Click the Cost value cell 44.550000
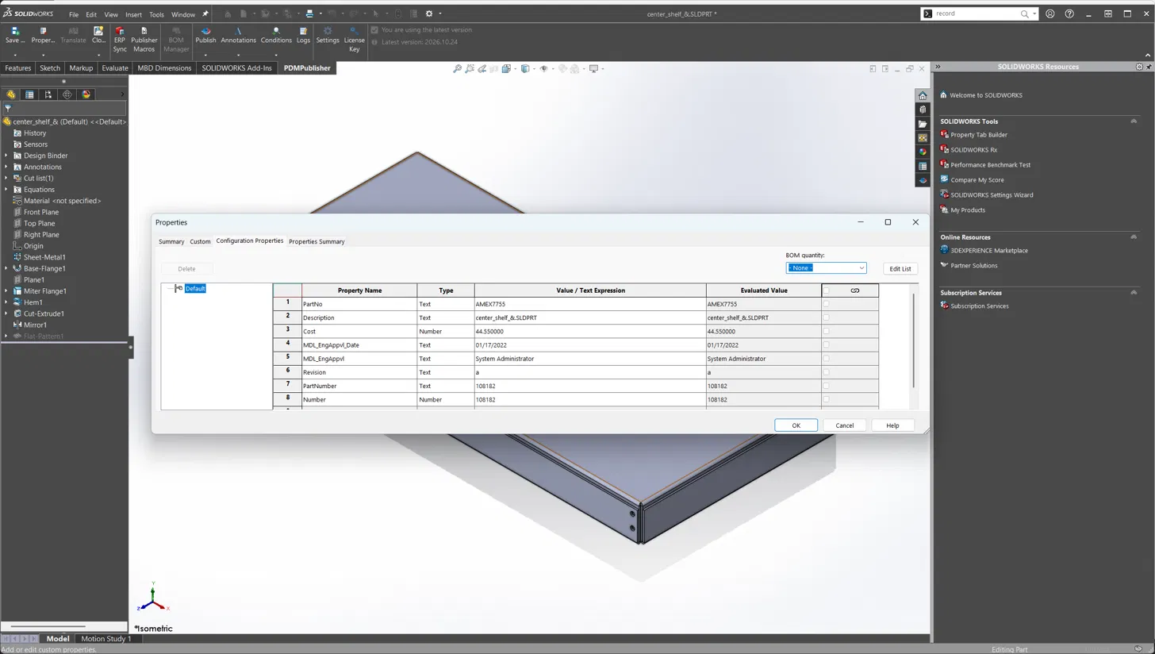Viewport: 1155px width, 654px height. 590,331
